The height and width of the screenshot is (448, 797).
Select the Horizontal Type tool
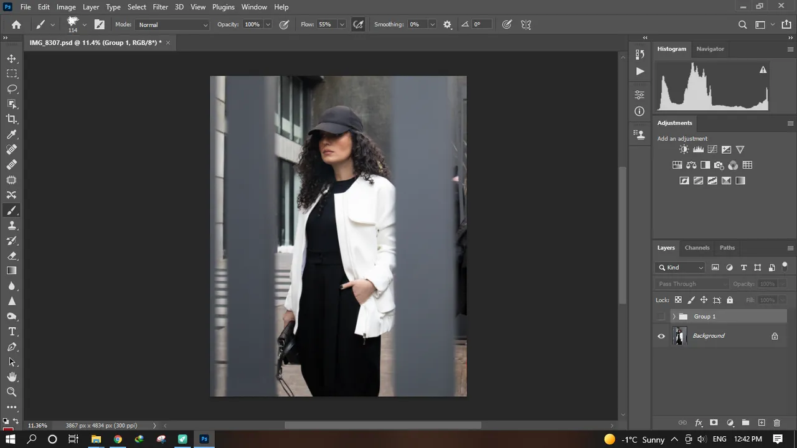12,332
